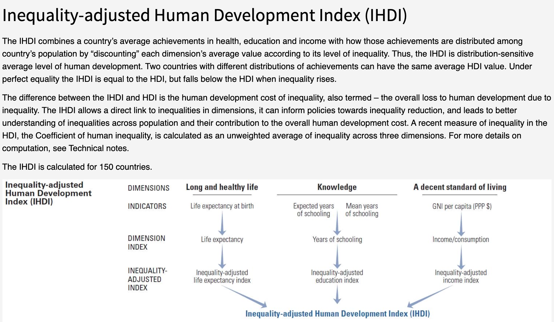Click the 'GNI per capita (PPP $)' indicator
The width and height of the screenshot is (554, 322).
(x=462, y=206)
